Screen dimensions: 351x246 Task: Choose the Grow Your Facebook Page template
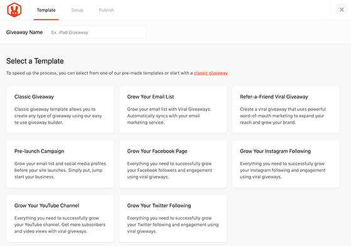pyautogui.click(x=173, y=164)
